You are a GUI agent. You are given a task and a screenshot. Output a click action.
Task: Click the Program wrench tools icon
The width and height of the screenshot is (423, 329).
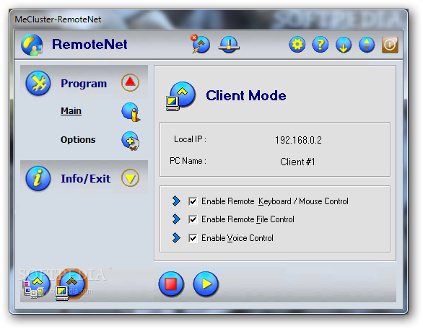pos(38,83)
